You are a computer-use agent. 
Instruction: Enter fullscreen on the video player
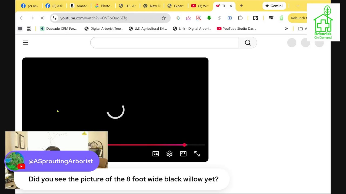point(197,154)
